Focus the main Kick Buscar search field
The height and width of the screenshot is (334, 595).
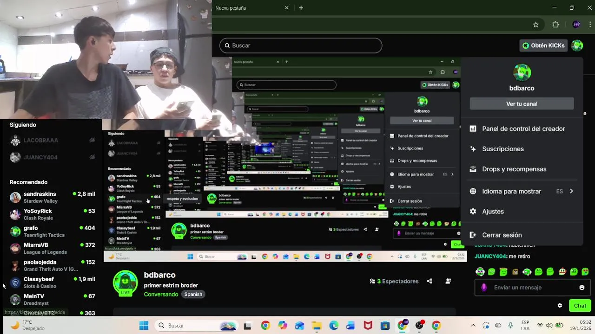click(x=301, y=45)
